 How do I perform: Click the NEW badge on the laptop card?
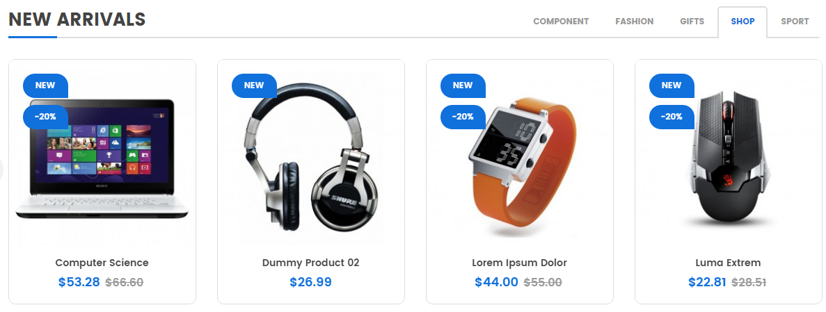point(45,85)
